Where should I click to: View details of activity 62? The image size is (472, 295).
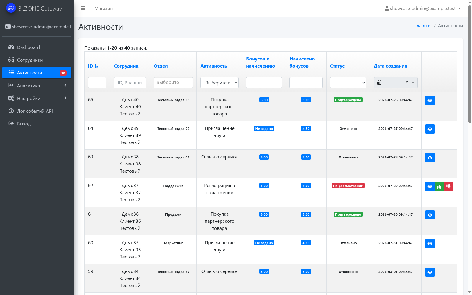(x=430, y=186)
